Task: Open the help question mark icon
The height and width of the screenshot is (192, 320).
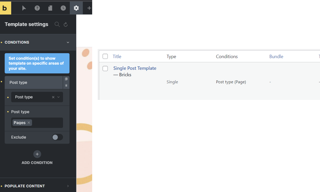Action: click(37, 8)
